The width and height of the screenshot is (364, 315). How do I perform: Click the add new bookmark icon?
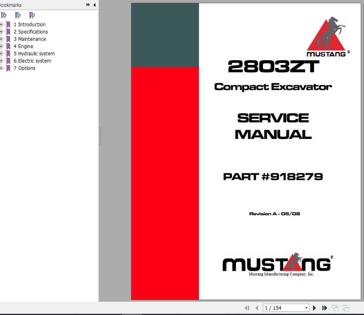[x=18, y=15]
